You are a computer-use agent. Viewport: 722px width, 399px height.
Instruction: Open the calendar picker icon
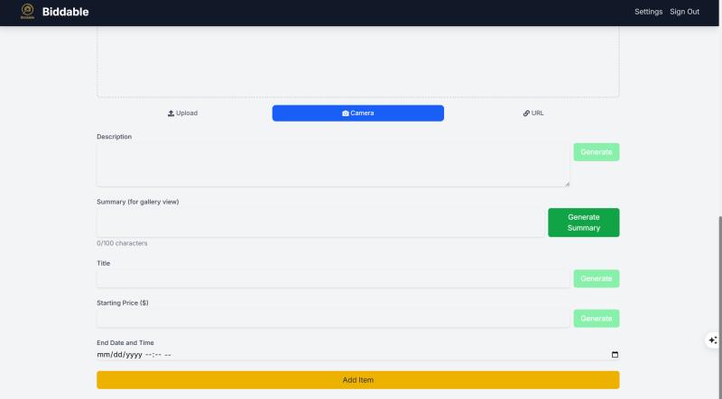[615, 354]
